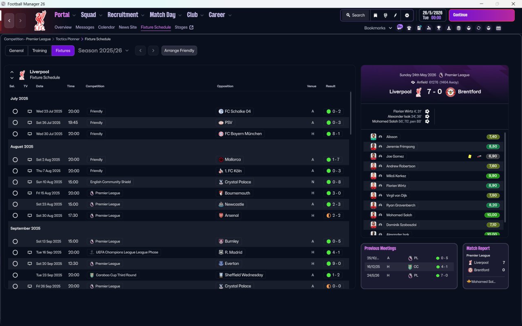Select the radio button for the Everton fixture
This screenshot has height=326, width=522.
[15, 264]
